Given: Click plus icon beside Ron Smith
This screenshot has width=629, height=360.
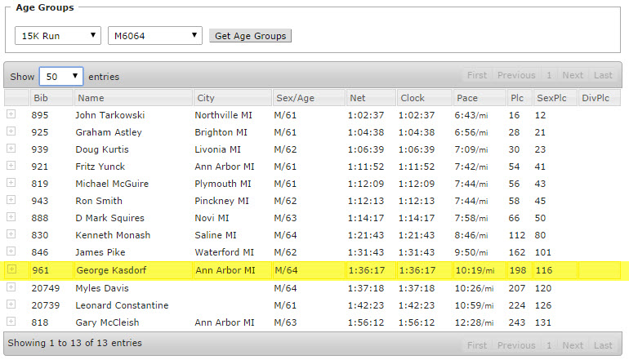Looking at the screenshot, I should [11, 200].
